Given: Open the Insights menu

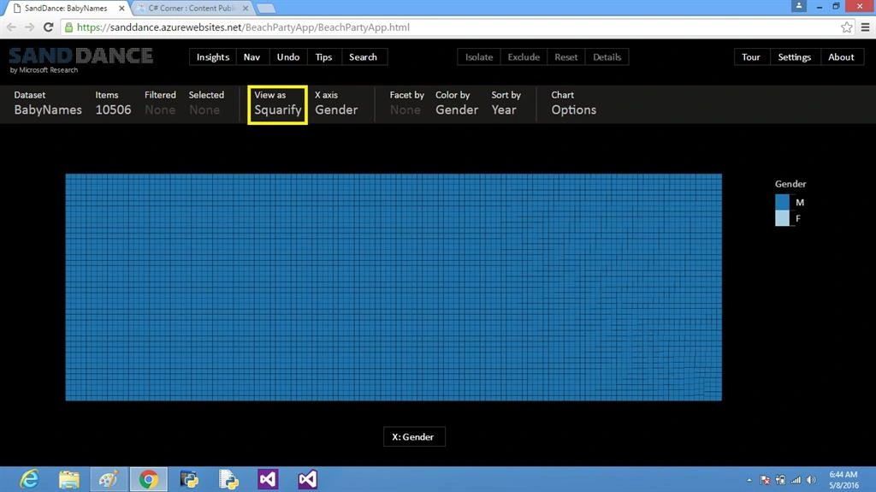Looking at the screenshot, I should 213,57.
